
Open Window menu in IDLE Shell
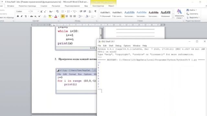(136, 46)
